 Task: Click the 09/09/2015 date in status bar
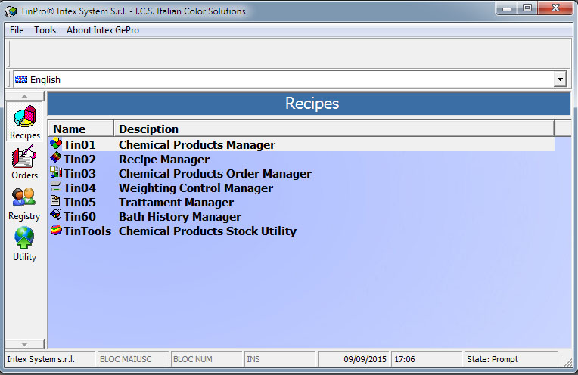click(365, 359)
